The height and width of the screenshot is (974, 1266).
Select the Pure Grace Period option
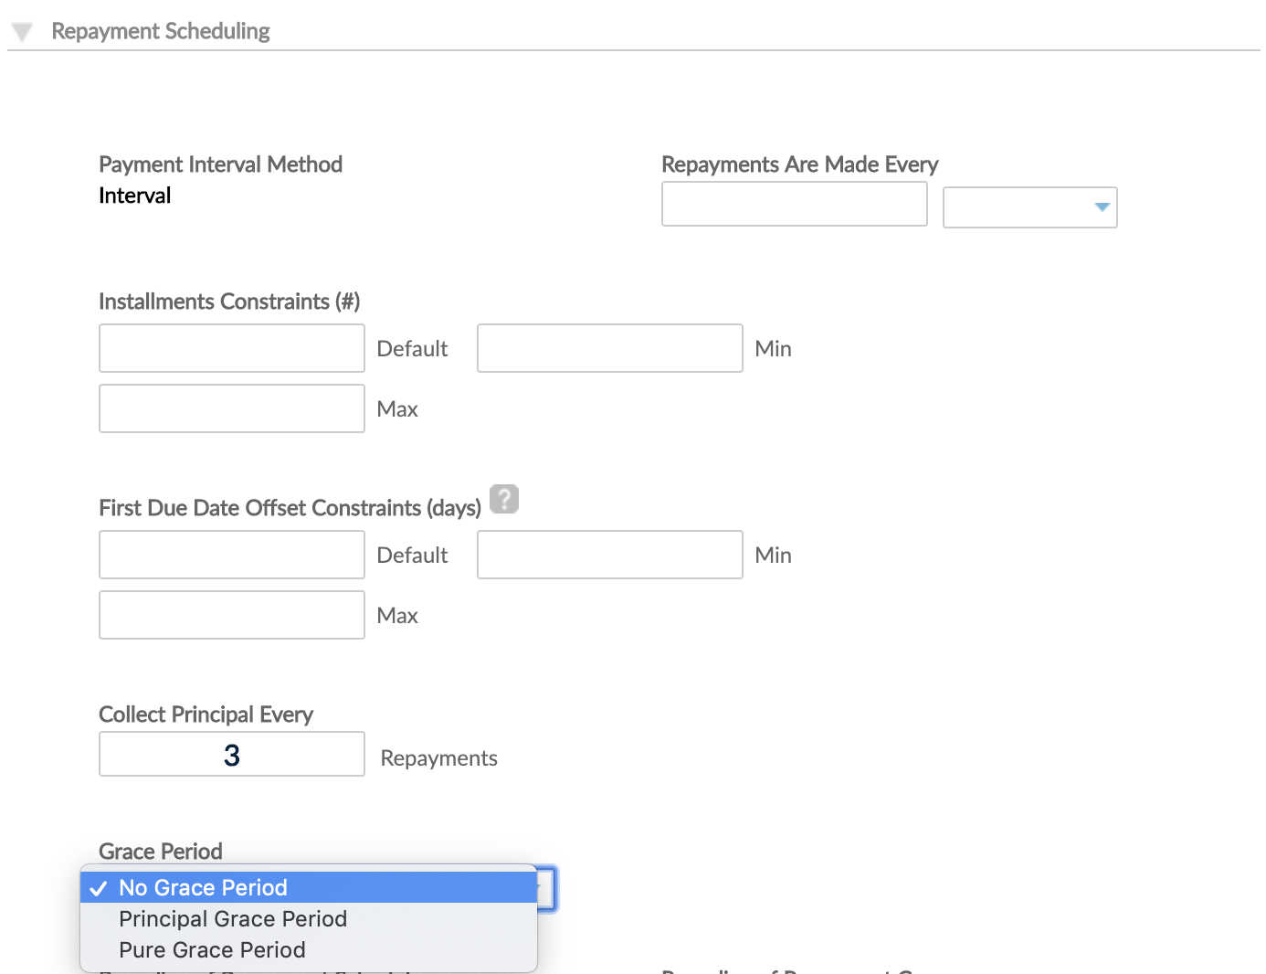click(x=212, y=949)
